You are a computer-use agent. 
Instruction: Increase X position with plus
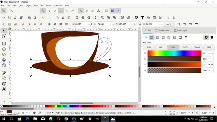(x=91, y=24)
